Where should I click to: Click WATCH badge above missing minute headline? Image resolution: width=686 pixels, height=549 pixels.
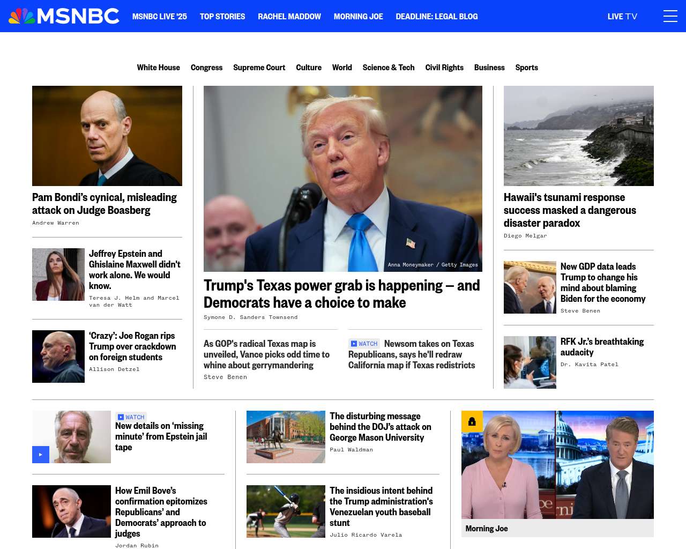(x=131, y=417)
